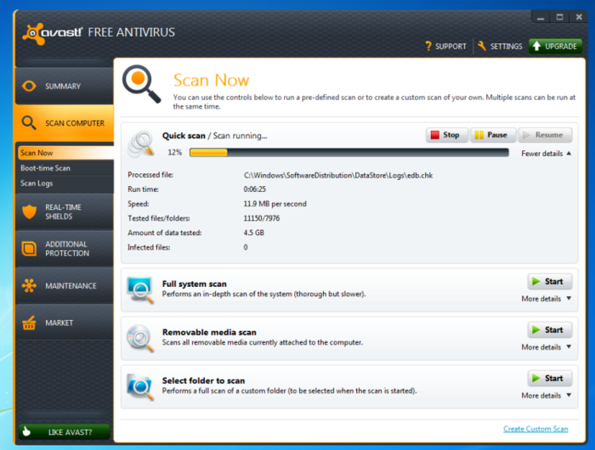This screenshot has height=450, width=595.
Task: Click the Summary eye icon
Action: click(29, 86)
